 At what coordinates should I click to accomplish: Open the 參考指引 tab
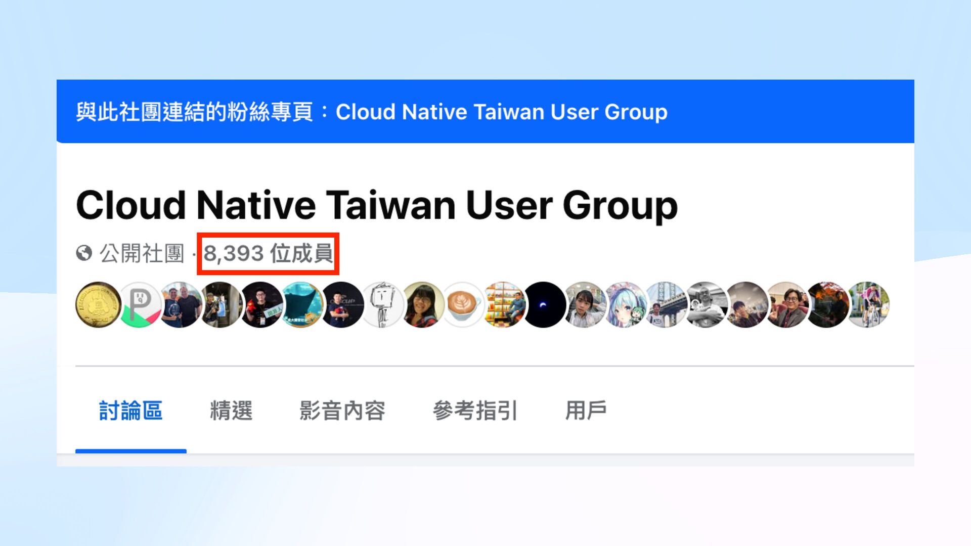point(475,411)
